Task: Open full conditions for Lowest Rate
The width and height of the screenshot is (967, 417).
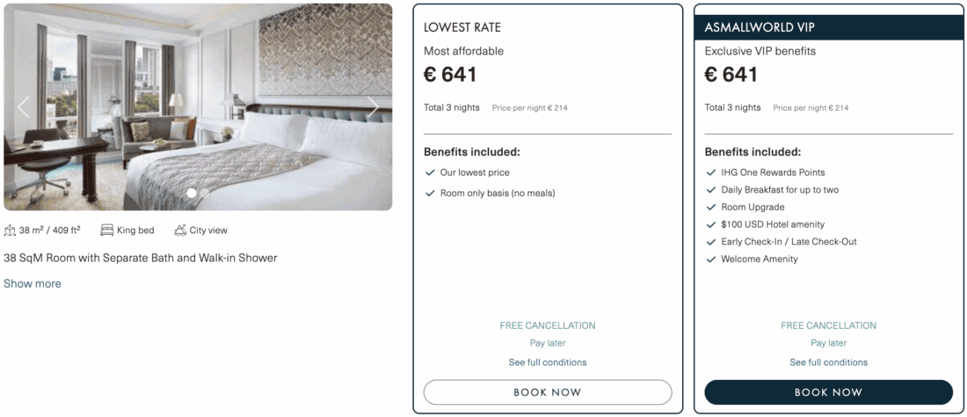Action: tap(548, 362)
